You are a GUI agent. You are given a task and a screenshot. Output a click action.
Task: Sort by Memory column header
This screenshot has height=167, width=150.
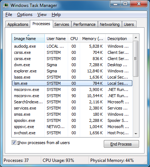(x=92, y=39)
